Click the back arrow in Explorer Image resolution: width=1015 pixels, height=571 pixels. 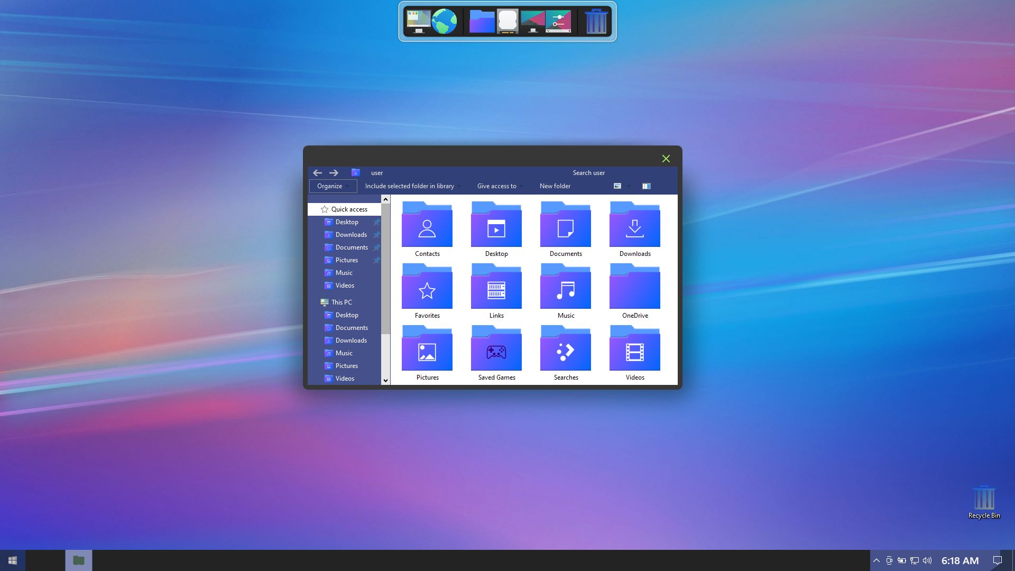pos(317,173)
